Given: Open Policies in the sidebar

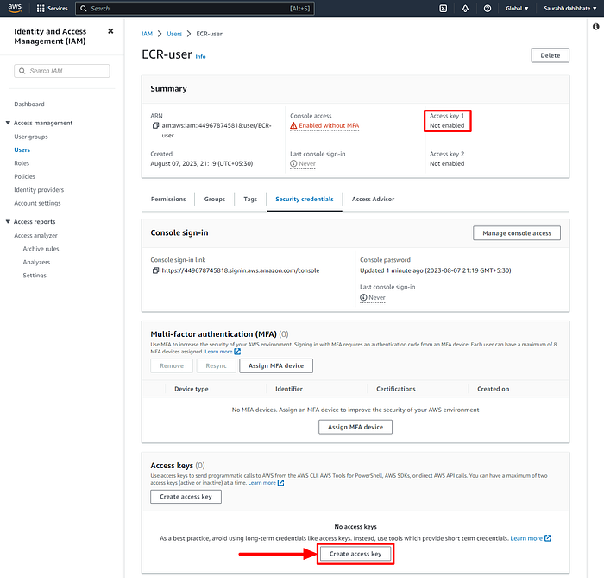Looking at the screenshot, I should coord(25,176).
